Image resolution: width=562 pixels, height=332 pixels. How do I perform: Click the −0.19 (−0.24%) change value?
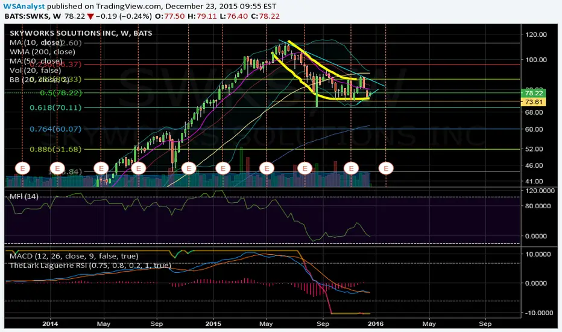(x=123, y=16)
